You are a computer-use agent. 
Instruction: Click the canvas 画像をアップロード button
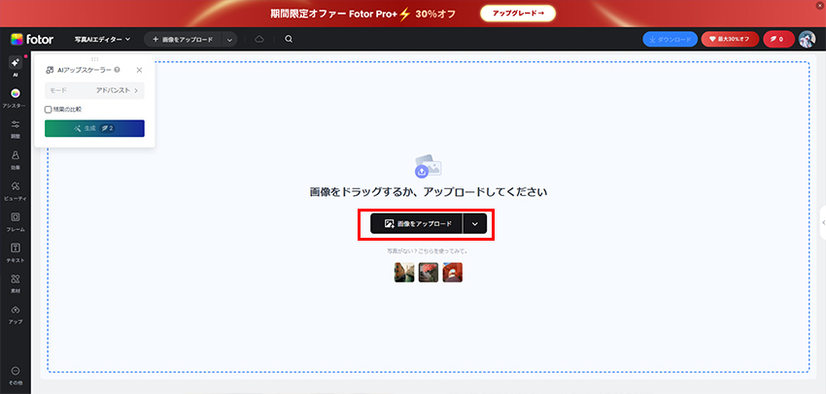click(416, 223)
